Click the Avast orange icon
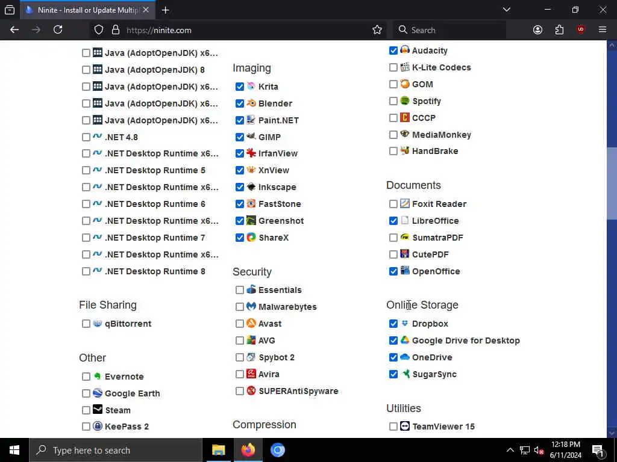 pos(251,323)
